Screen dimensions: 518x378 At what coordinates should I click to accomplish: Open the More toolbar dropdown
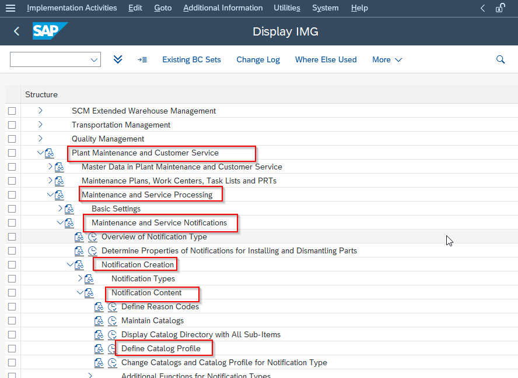coord(387,60)
